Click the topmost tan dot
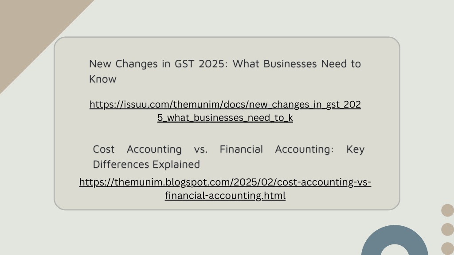This screenshot has height=255, width=454. click(448, 210)
